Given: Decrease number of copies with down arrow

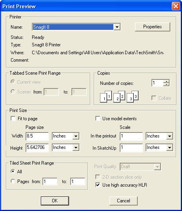Looking at the screenshot, I should click(166, 84).
